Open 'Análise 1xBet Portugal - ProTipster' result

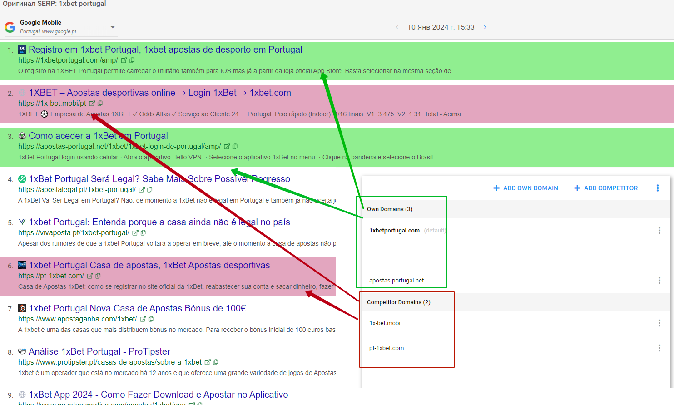click(99, 351)
